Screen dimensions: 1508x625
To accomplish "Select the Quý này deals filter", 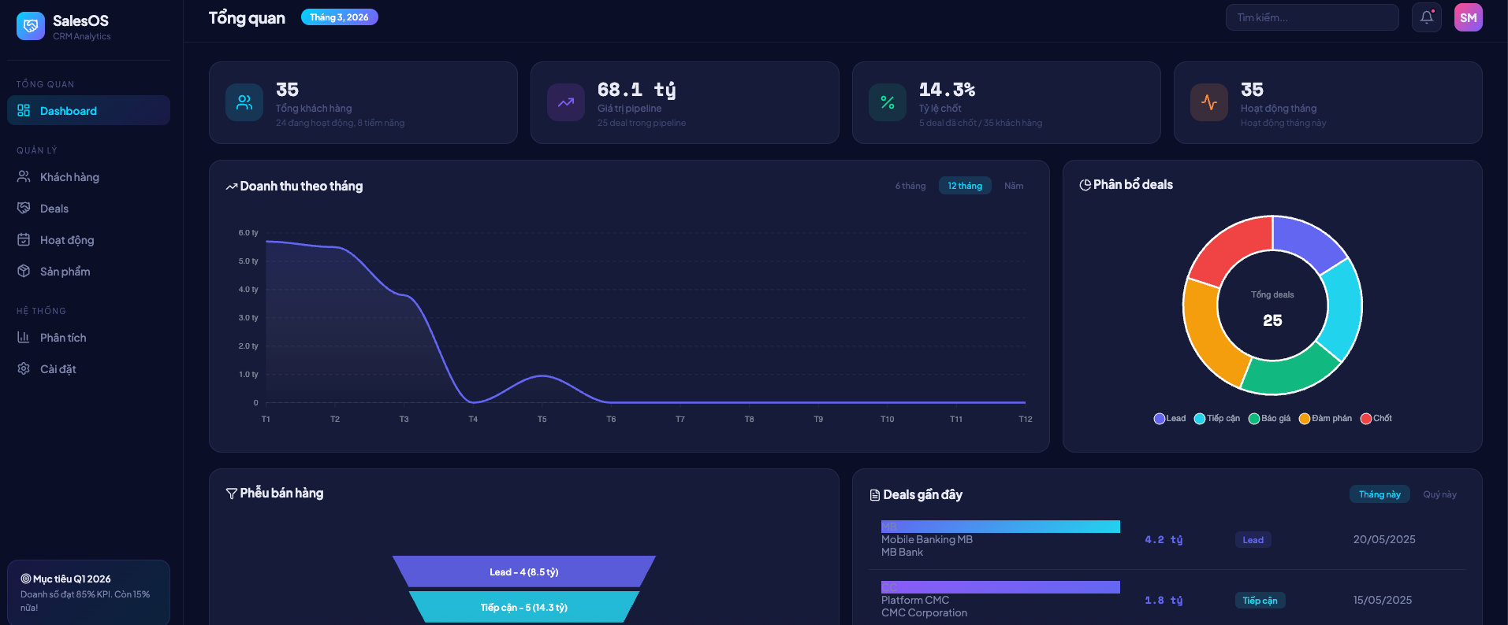I will [1439, 494].
